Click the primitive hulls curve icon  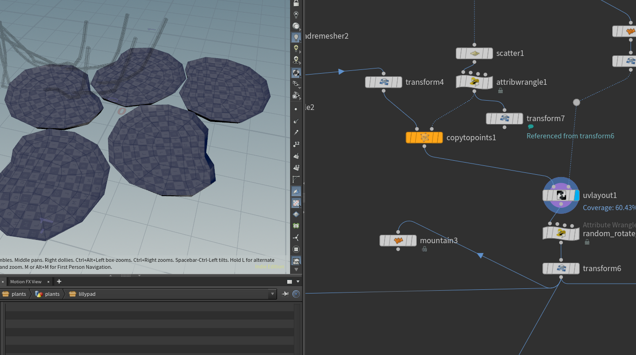[296, 179]
